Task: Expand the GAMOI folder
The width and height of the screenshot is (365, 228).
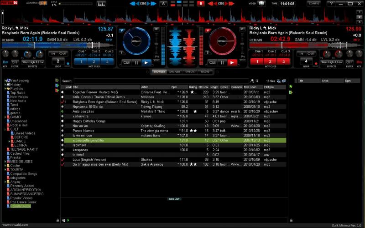Action: [x=5, y=117]
